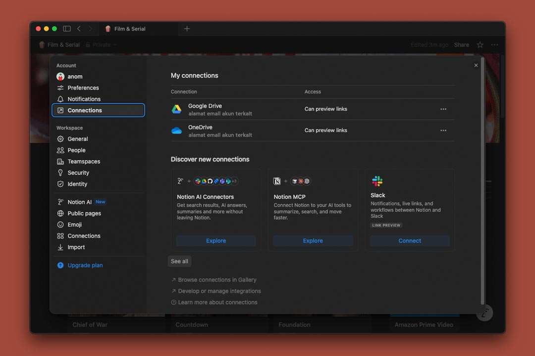The height and width of the screenshot is (356, 535).
Task: Click the Notion AI floating button
Action: [x=484, y=312]
